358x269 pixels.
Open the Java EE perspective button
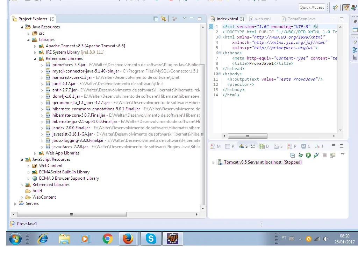pyautogui.click(x=346, y=7)
